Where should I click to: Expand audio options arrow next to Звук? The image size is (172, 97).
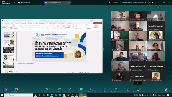coord(10,89)
